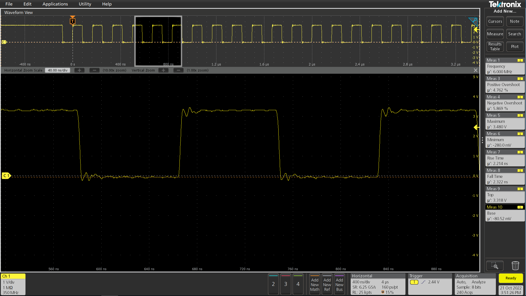Screen dimensions: 526x296
Task: Increase vertical zoom with plus button
Action: (163, 70)
